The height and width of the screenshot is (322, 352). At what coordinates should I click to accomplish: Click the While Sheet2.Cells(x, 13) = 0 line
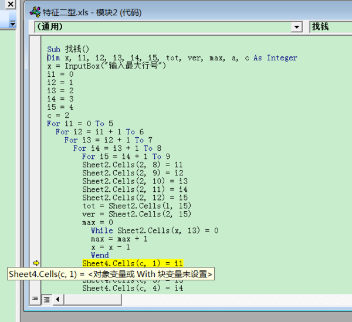pos(154,231)
